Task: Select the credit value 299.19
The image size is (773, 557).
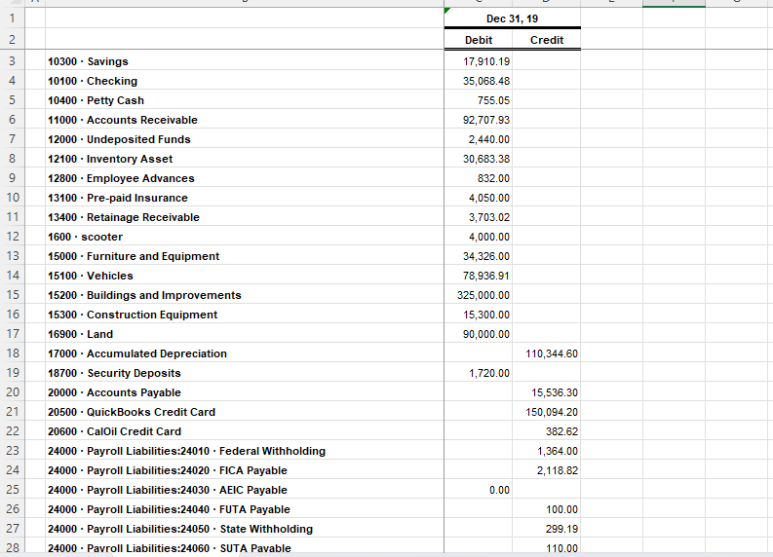Action: pos(546,528)
